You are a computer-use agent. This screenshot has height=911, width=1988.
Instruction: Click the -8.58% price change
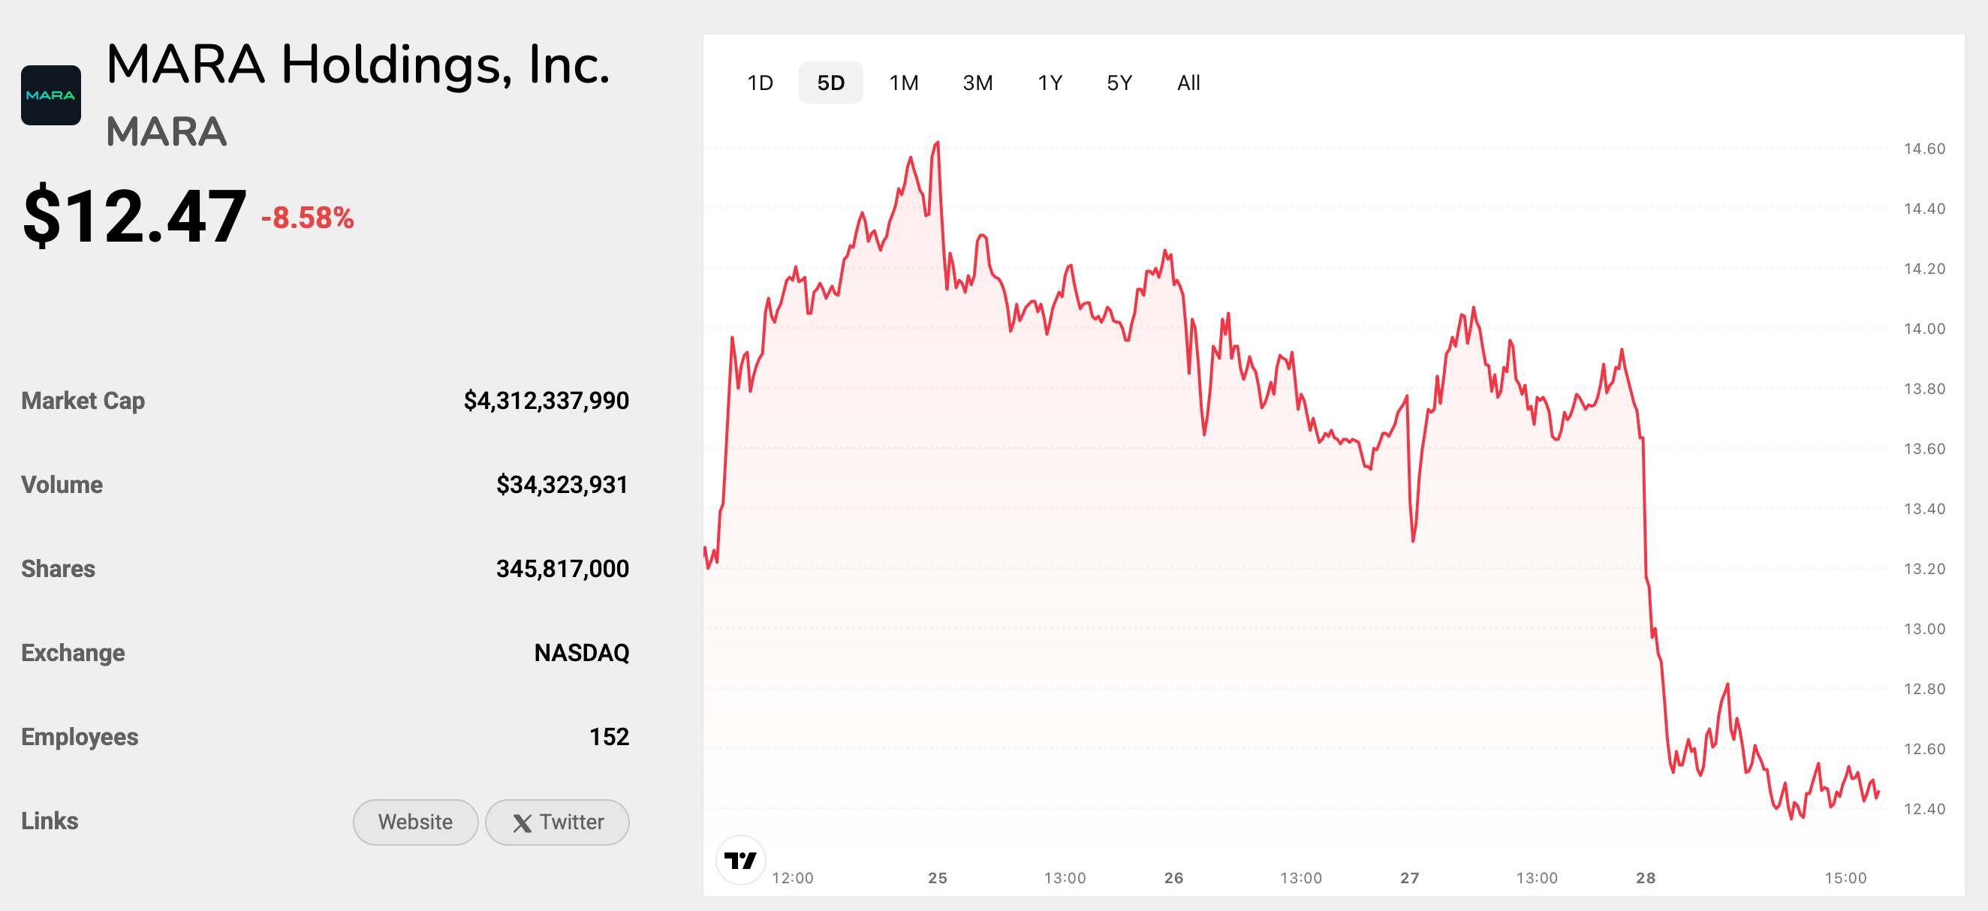(x=307, y=218)
